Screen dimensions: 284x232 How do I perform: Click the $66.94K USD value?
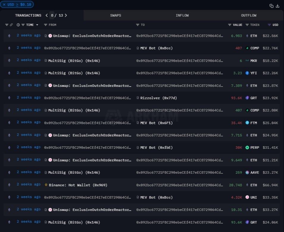point(270,185)
